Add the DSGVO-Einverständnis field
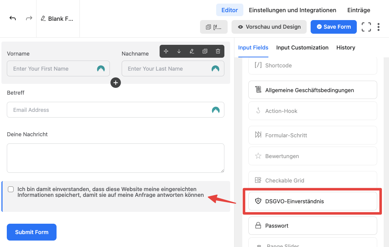Viewport: 389px width, 247px height. [x=312, y=201]
